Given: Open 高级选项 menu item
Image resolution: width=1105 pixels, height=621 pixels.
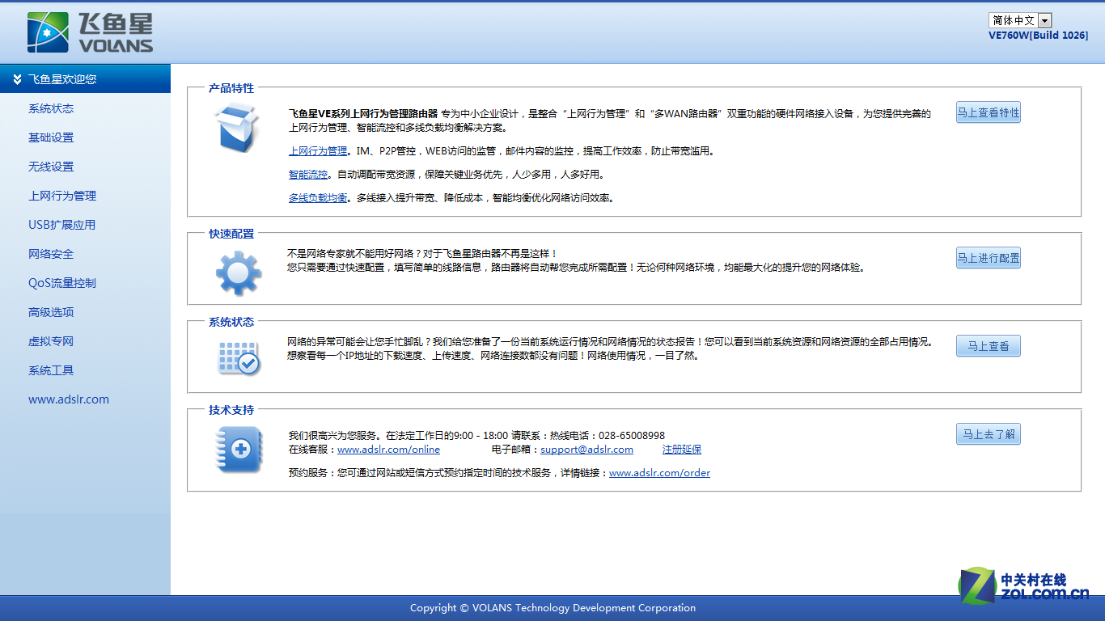Looking at the screenshot, I should [x=51, y=312].
